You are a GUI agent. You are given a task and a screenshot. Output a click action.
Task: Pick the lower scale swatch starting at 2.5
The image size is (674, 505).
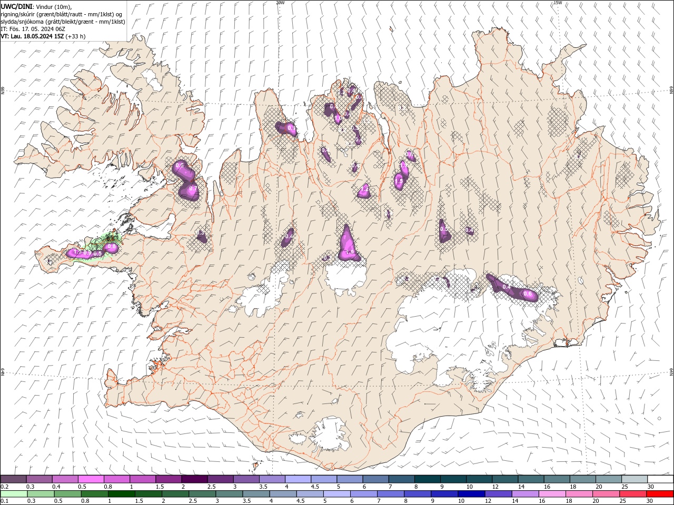[202, 494]
